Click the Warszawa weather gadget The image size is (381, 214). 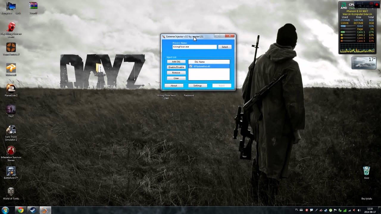[364, 63]
